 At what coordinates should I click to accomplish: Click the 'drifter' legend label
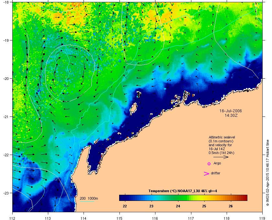[x=215, y=173]
